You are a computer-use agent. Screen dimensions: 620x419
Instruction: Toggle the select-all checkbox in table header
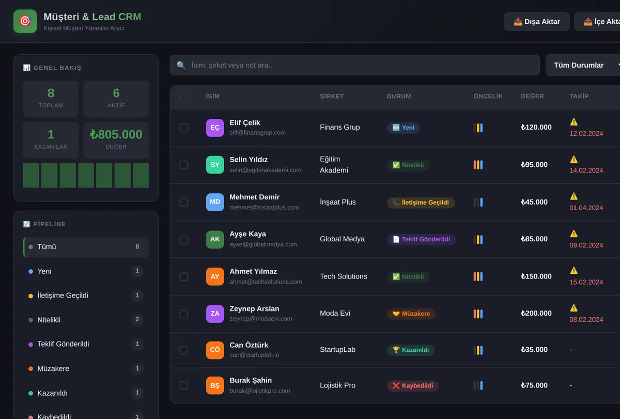click(x=183, y=97)
